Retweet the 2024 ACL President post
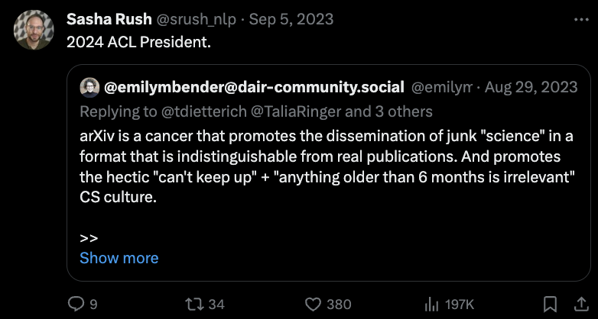The height and width of the screenshot is (319, 598). 193,304
